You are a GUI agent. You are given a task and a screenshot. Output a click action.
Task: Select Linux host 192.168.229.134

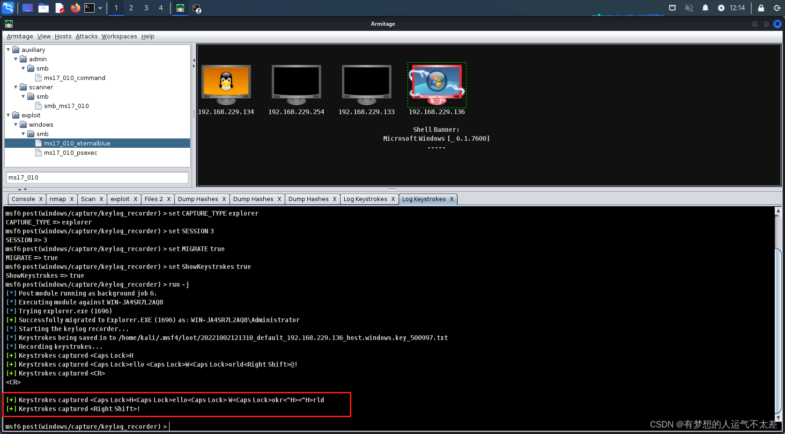pos(226,90)
